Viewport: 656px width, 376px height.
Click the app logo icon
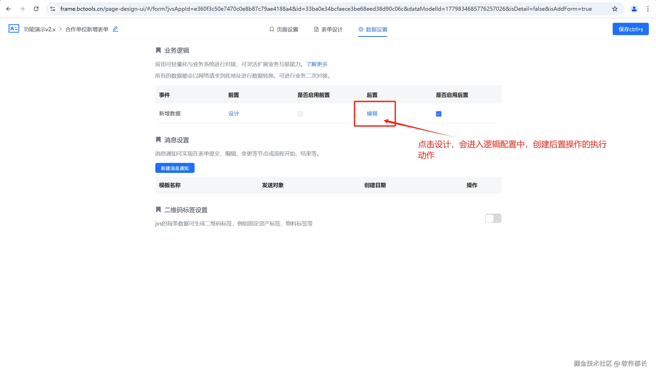click(14, 29)
